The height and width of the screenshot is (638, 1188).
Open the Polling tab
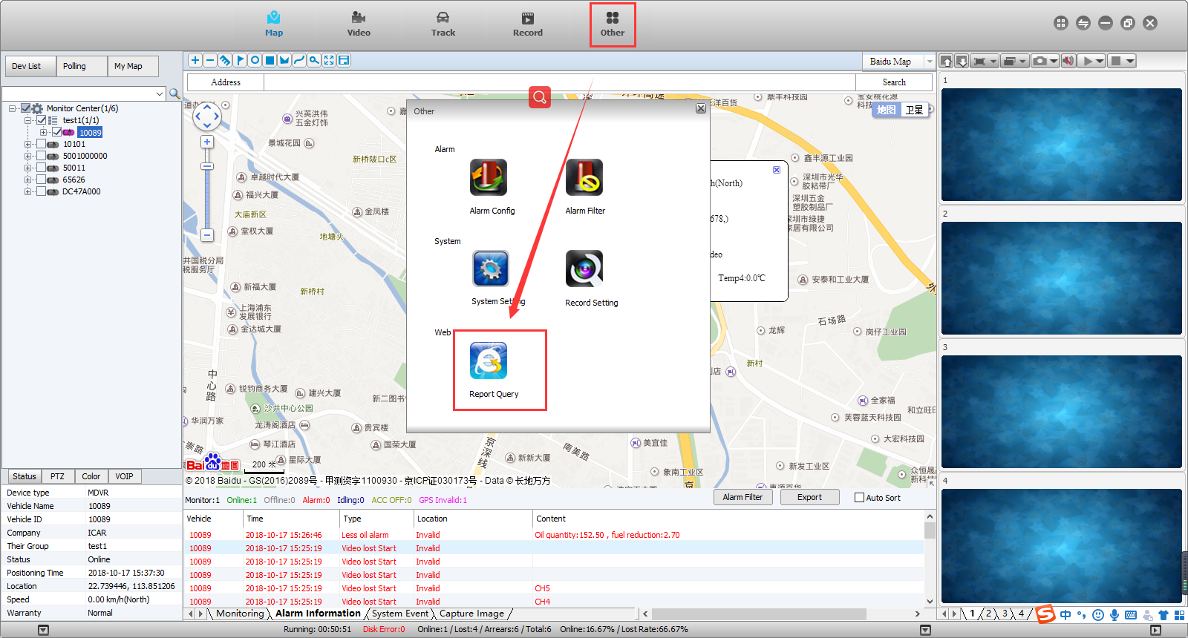tap(82, 66)
